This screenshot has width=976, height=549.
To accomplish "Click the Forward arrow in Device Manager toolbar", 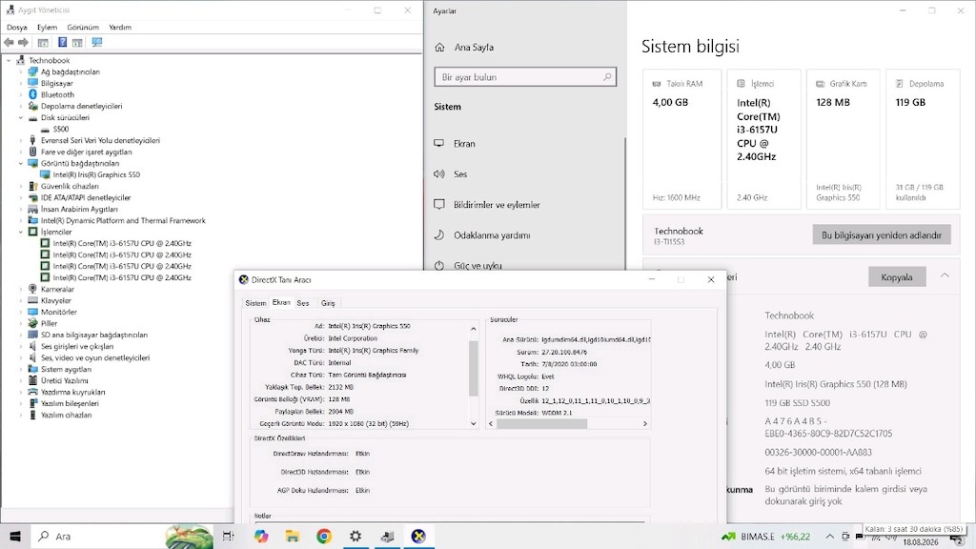I will [x=23, y=42].
